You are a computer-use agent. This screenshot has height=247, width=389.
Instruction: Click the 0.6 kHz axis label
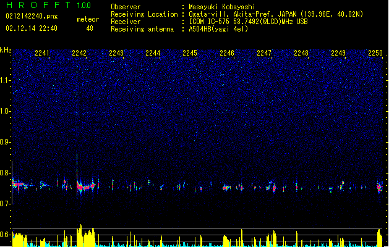[6, 235]
